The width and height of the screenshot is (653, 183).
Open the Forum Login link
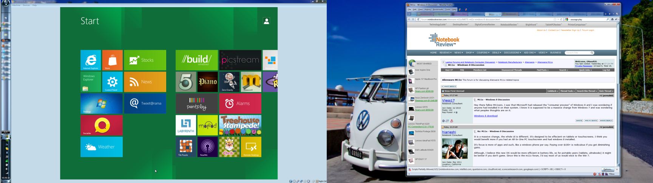click(x=588, y=30)
